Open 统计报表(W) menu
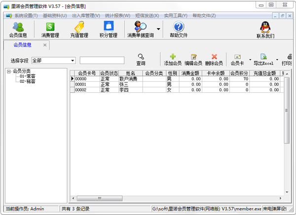 point(117,16)
